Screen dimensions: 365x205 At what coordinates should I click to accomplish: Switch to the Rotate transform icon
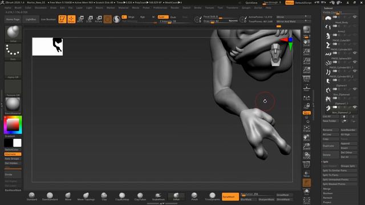[99, 19]
